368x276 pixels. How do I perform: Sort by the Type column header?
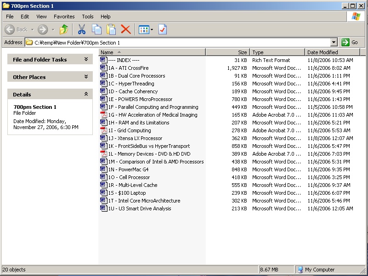[277, 52]
